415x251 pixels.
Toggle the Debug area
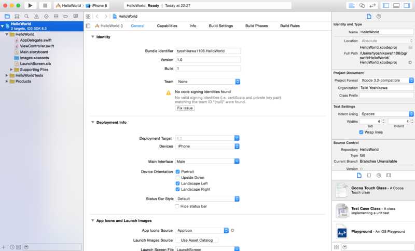coord(396,6)
